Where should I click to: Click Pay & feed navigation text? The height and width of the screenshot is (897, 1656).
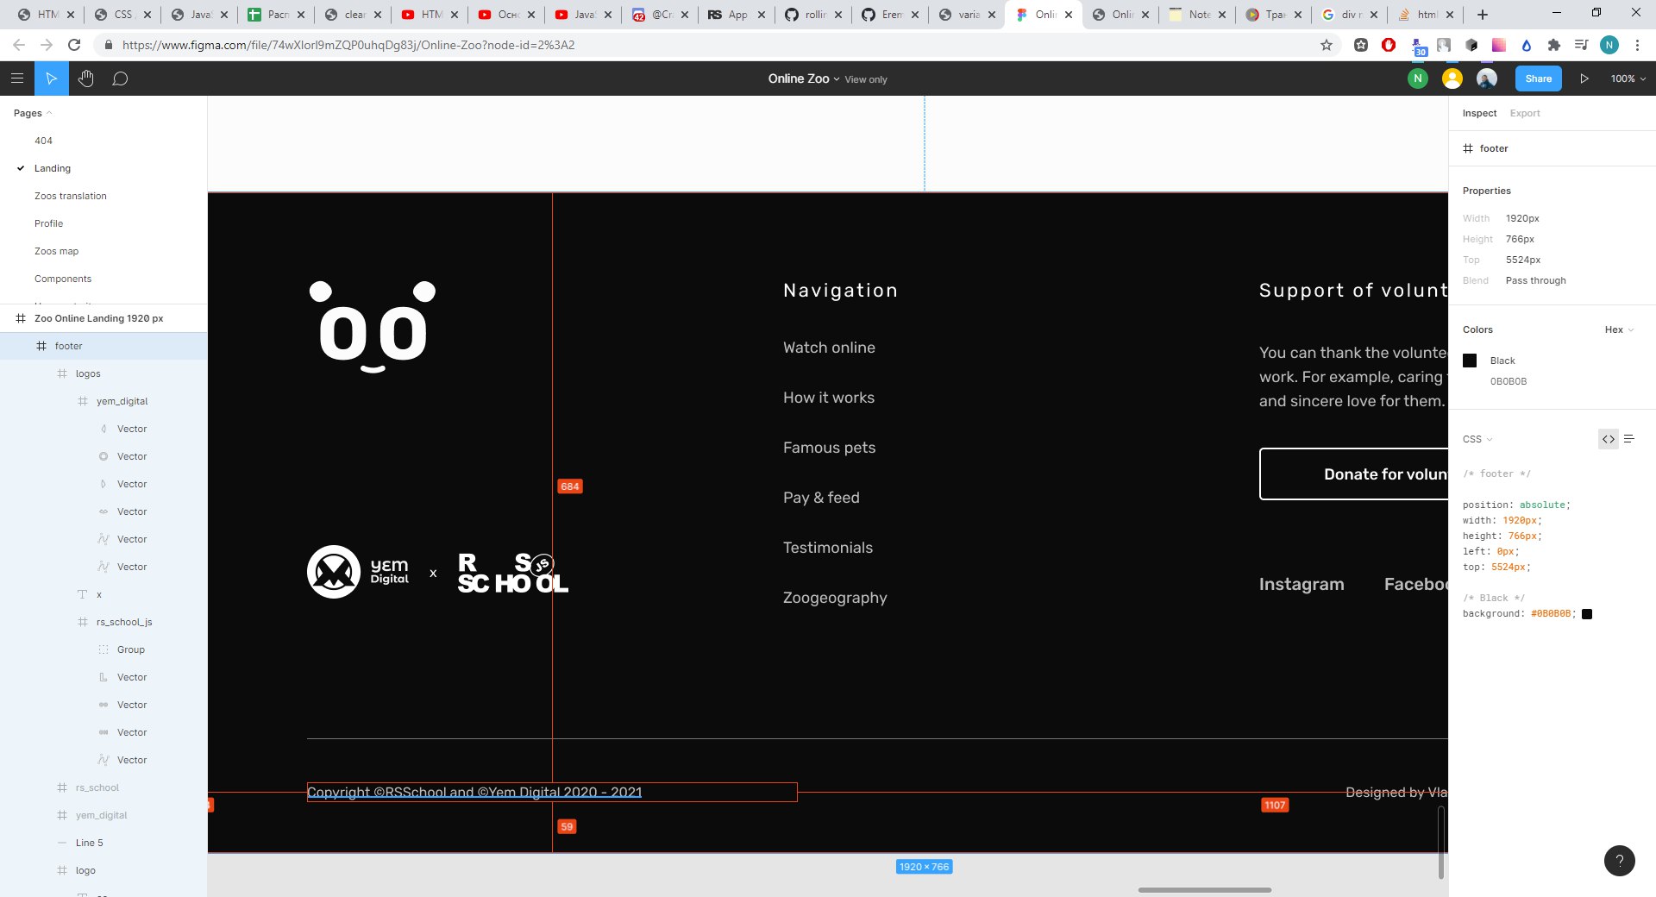point(821,498)
